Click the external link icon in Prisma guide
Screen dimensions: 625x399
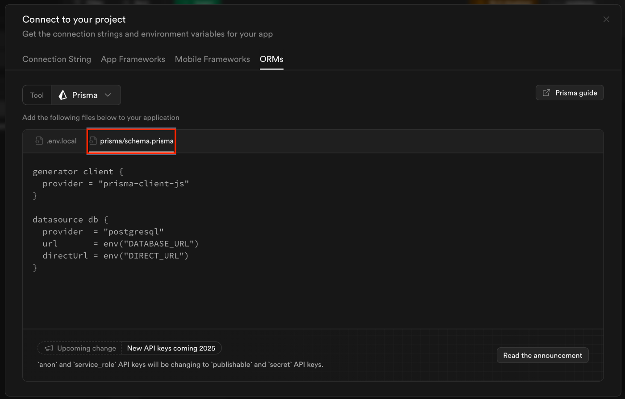coord(546,93)
